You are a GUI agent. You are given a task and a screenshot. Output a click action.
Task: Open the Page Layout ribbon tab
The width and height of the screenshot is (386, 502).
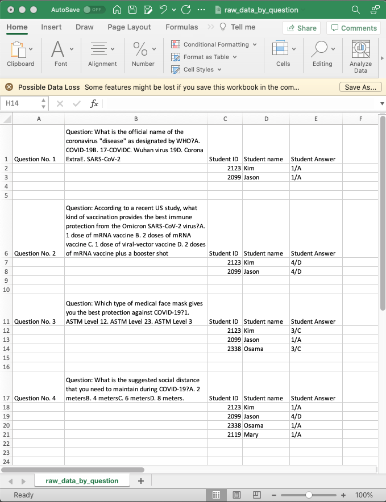pos(129,27)
